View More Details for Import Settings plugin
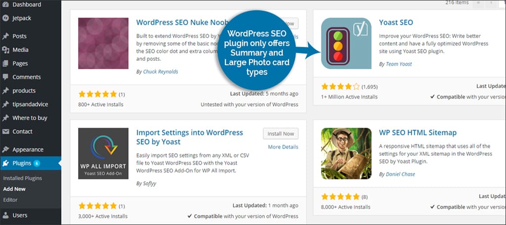The image size is (506, 225). tap(283, 147)
